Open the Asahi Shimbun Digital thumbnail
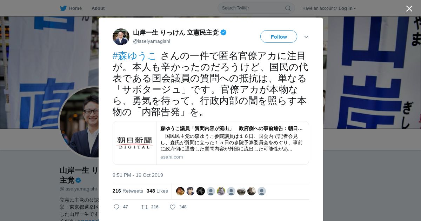Viewport: 421px width, 221px height. (135, 143)
